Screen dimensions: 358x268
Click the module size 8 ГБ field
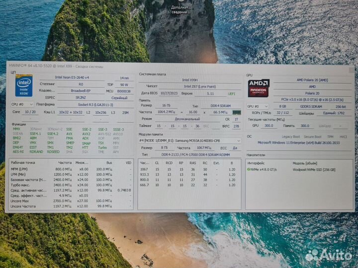[164, 148]
